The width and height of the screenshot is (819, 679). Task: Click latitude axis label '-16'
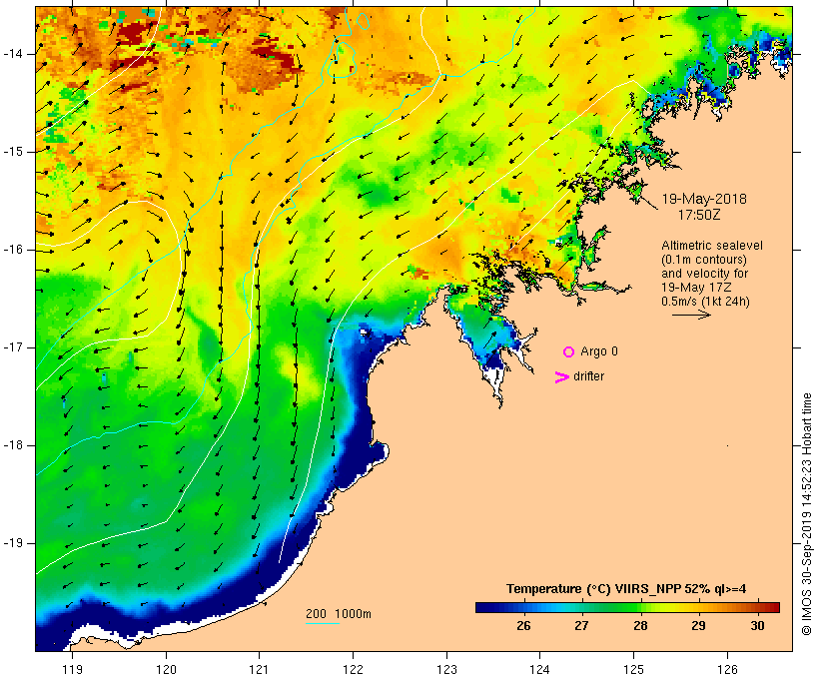click(x=12, y=250)
